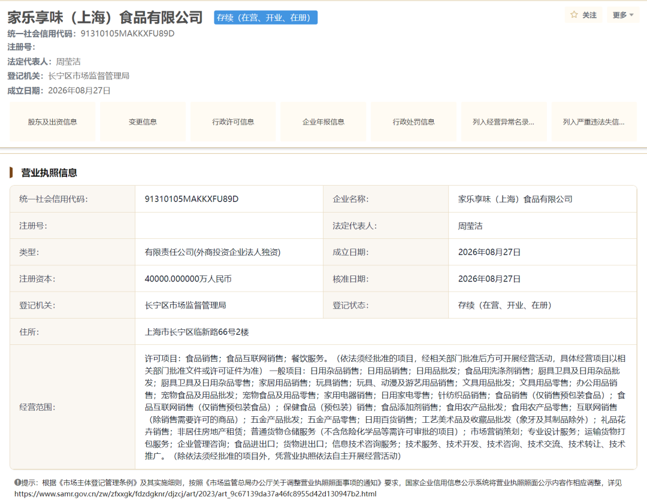Click the 注册资本 table label

(x=37, y=278)
